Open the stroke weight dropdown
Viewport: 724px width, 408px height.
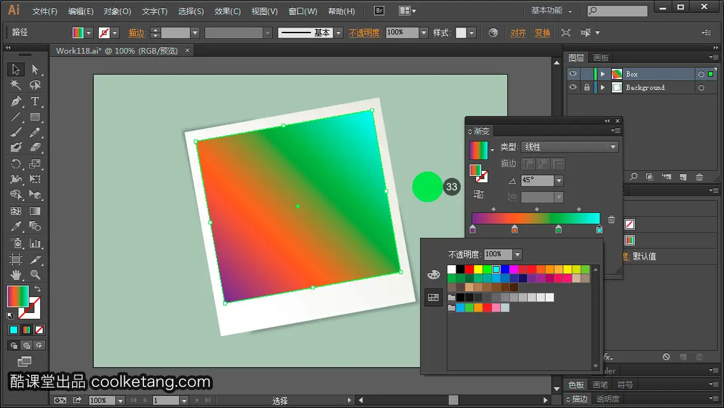(195, 33)
